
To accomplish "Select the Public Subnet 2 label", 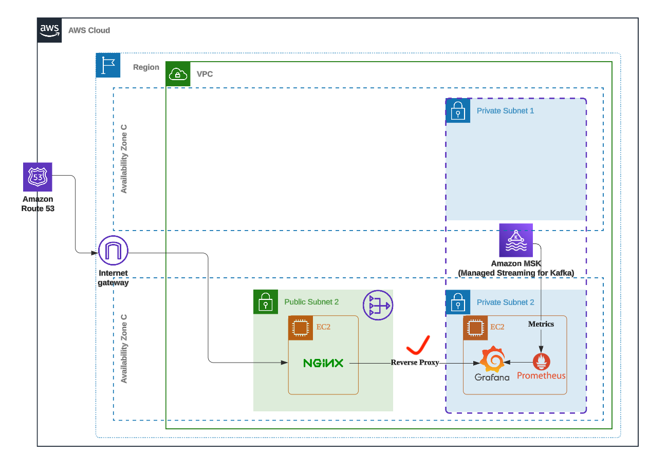I will coord(311,302).
